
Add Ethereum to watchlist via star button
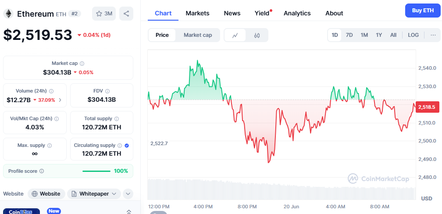click(104, 14)
